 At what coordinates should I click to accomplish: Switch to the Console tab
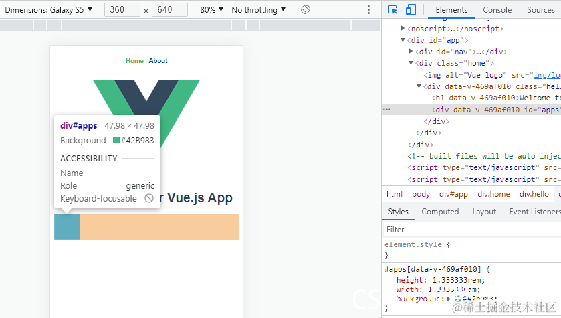[497, 10]
